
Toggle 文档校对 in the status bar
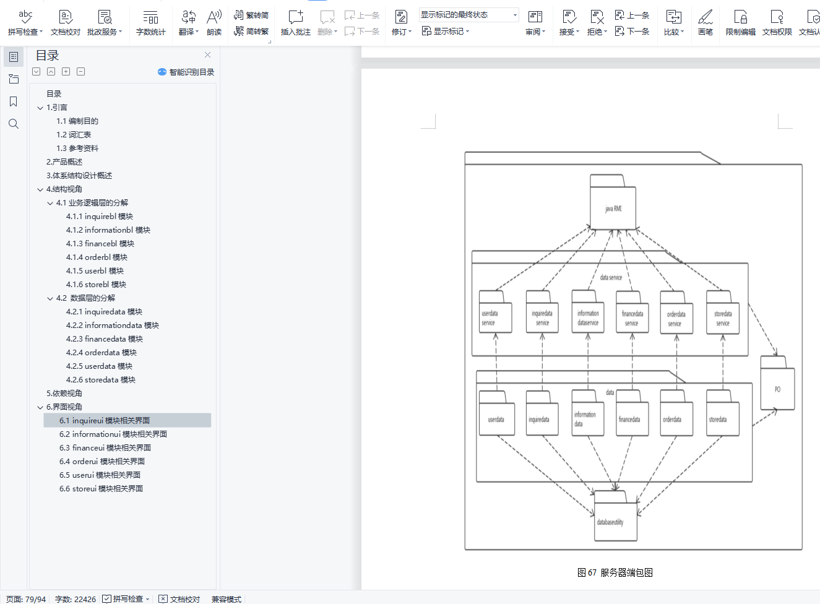[x=179, y=599]
